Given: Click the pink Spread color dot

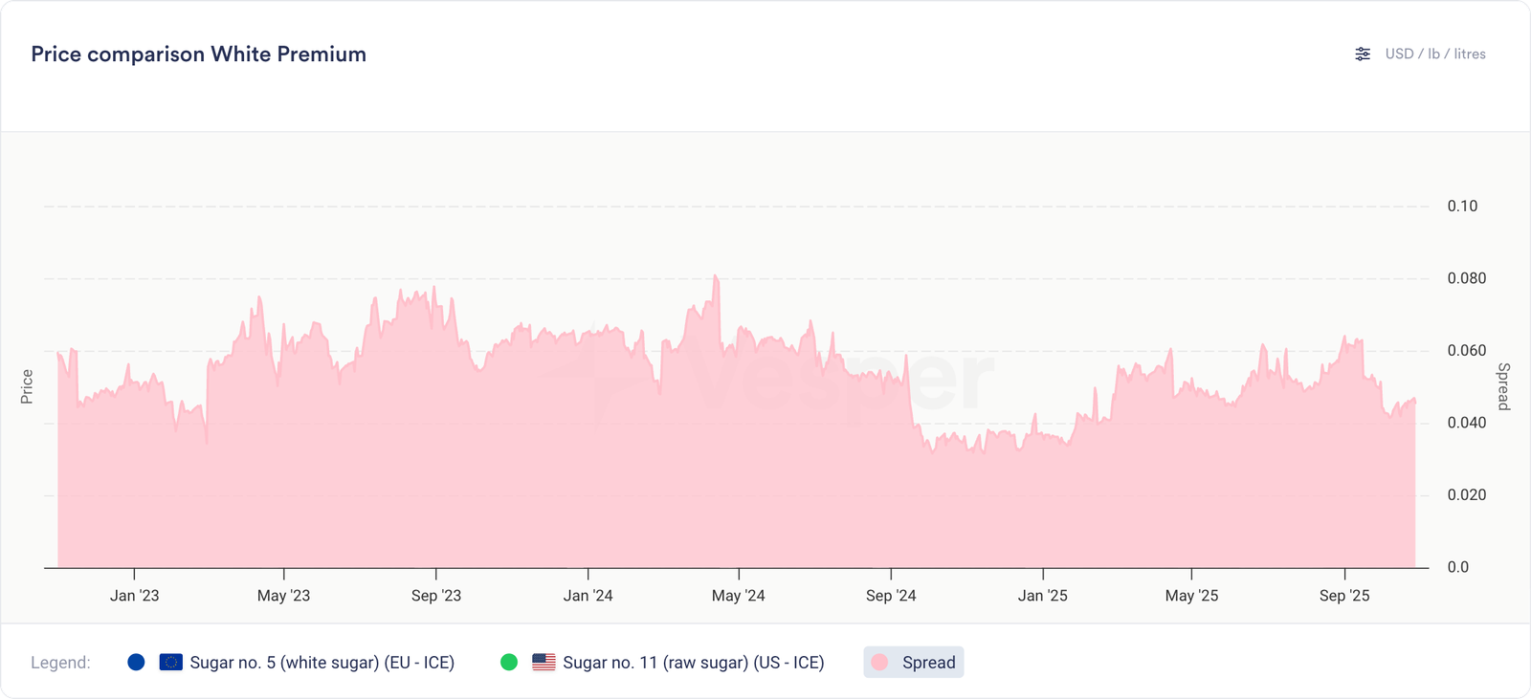Looking at the screenshot, I should pyautogui.click(x=879, y=663).
